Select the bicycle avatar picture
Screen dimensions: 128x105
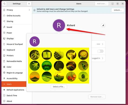[35, 55]
